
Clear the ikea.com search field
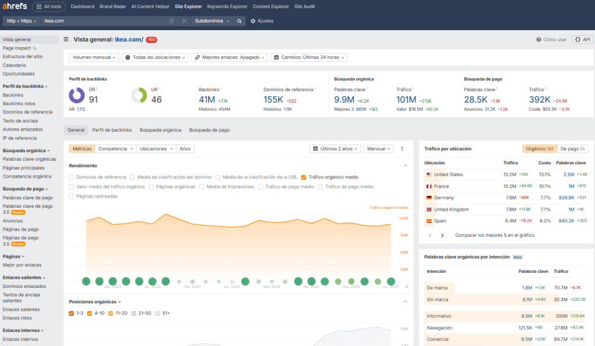point(184,21)
